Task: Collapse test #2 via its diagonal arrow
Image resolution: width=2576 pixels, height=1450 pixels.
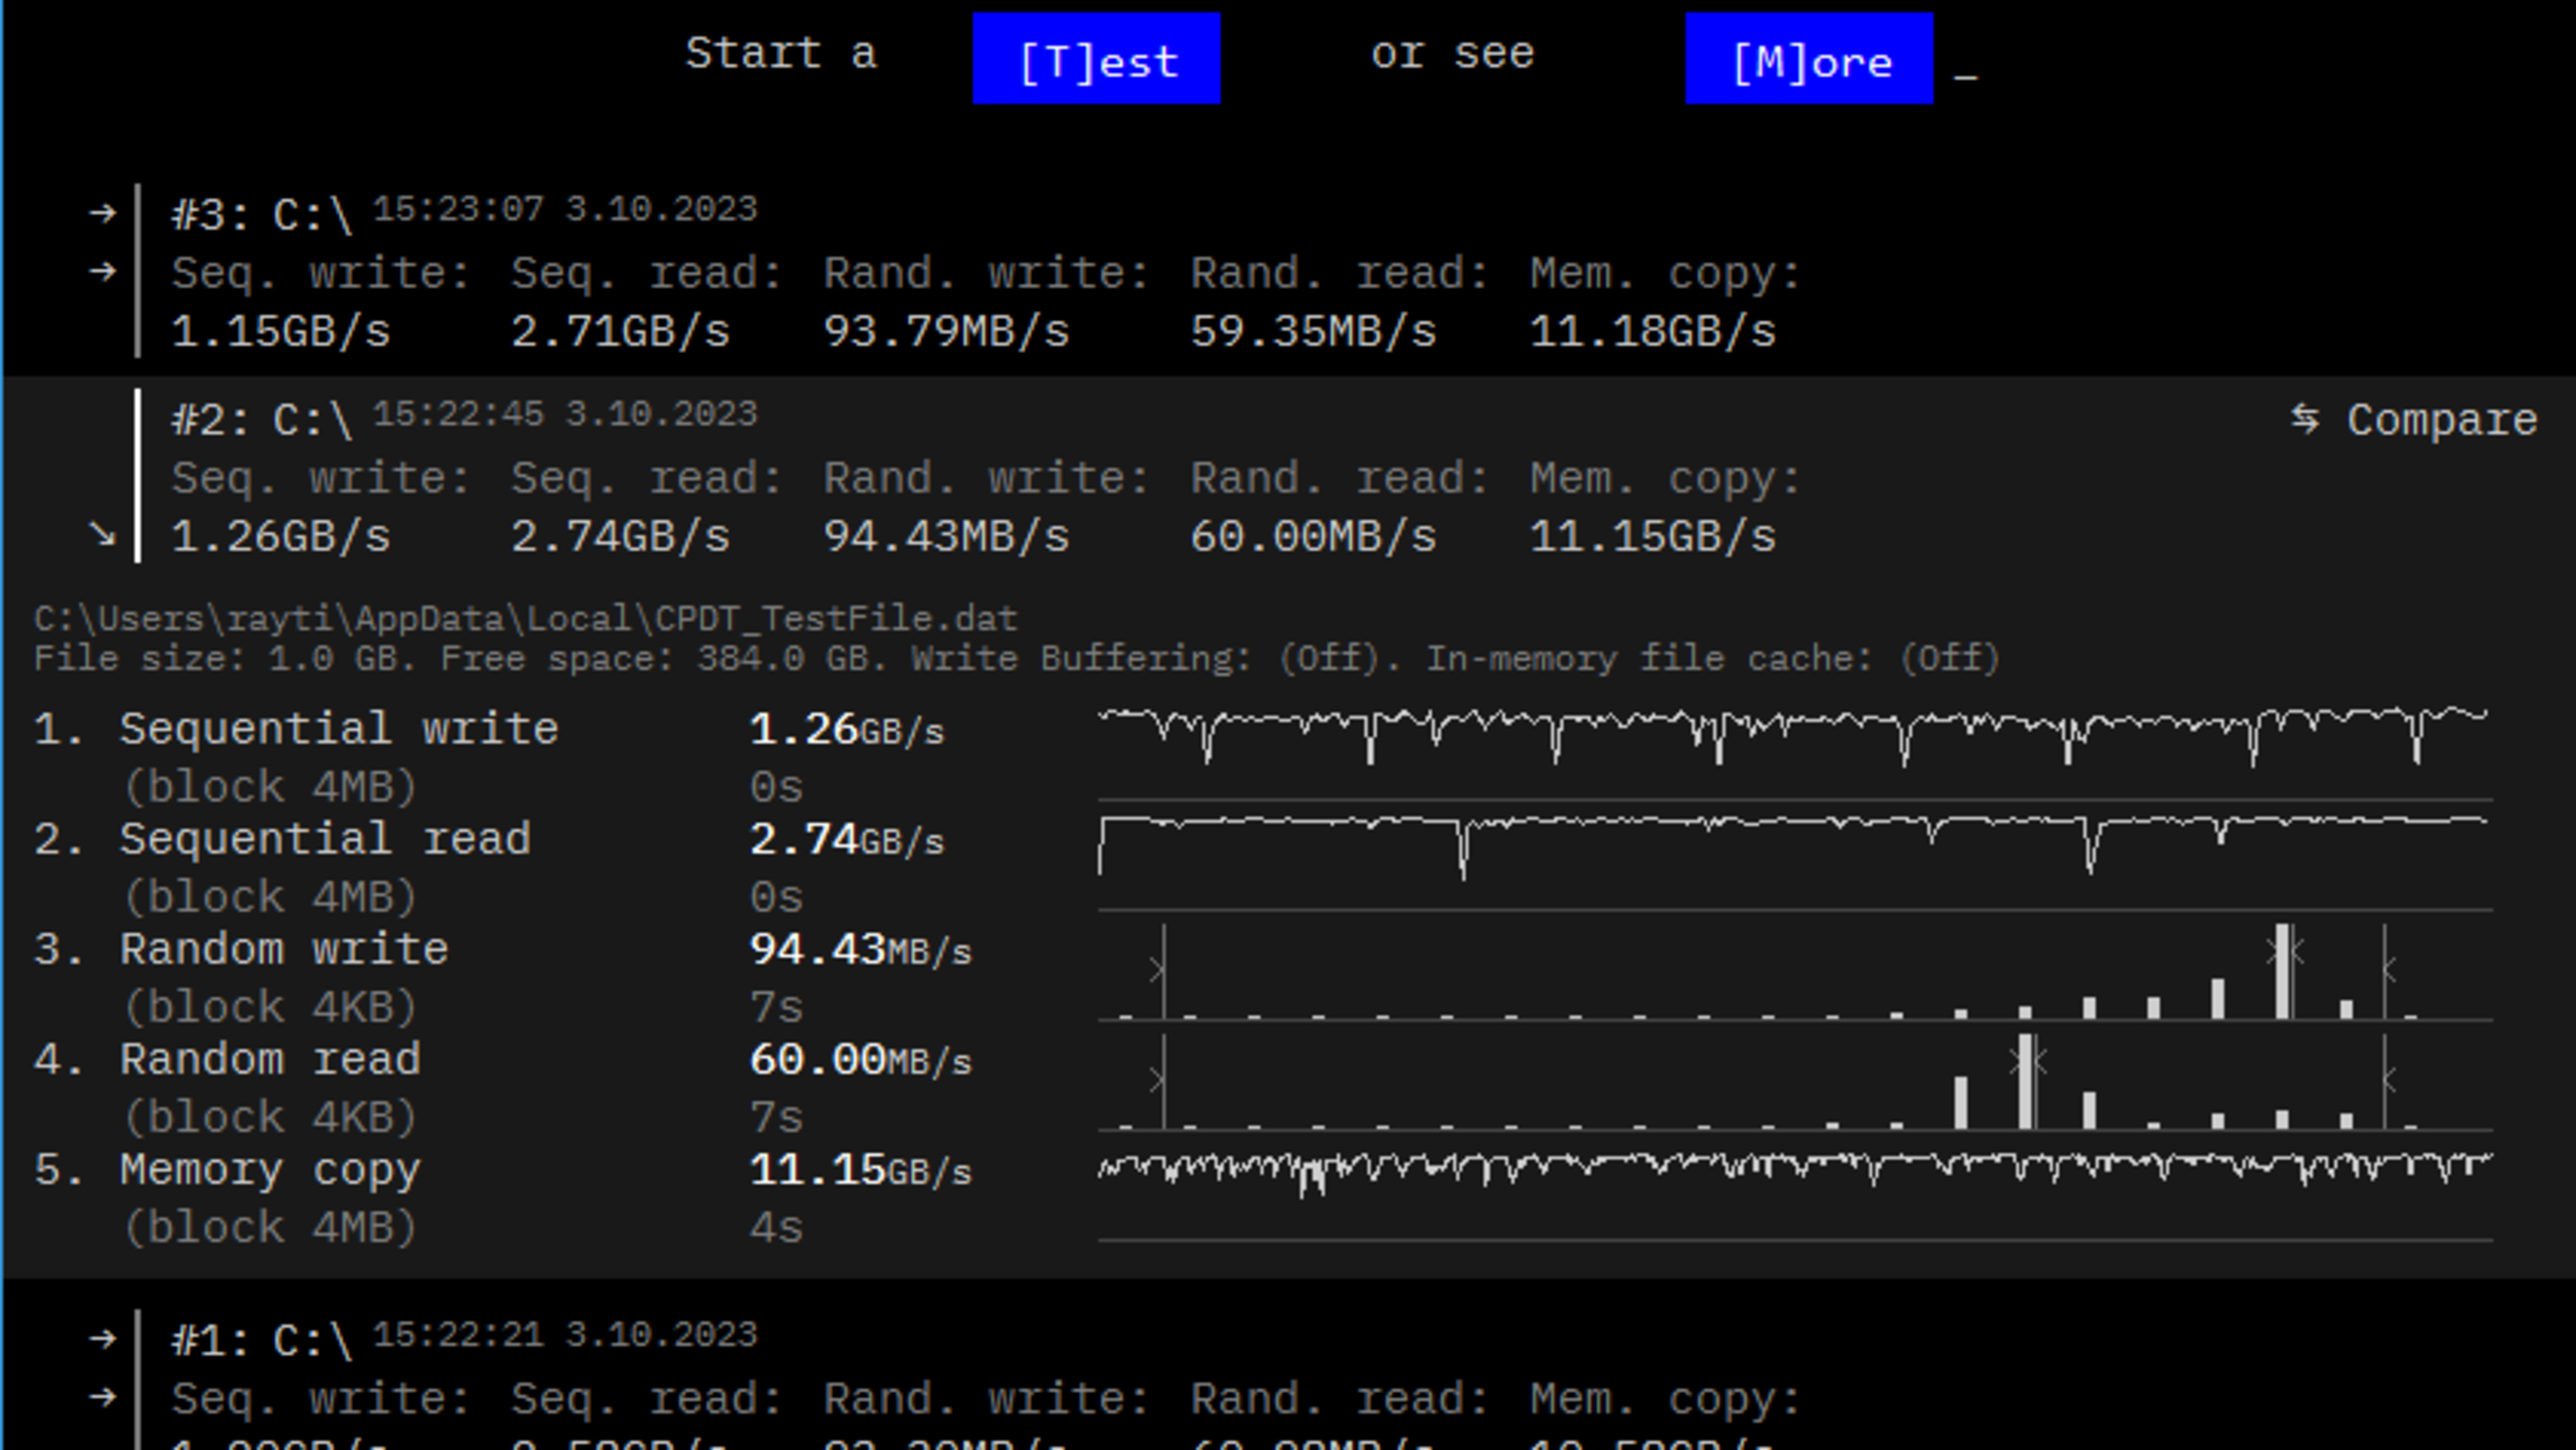Action: click(x=102, y=535)
